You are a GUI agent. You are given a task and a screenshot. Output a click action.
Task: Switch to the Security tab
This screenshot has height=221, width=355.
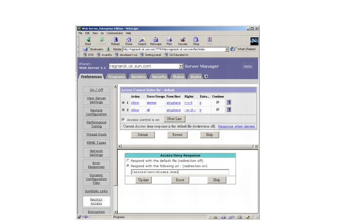(159, 77)
